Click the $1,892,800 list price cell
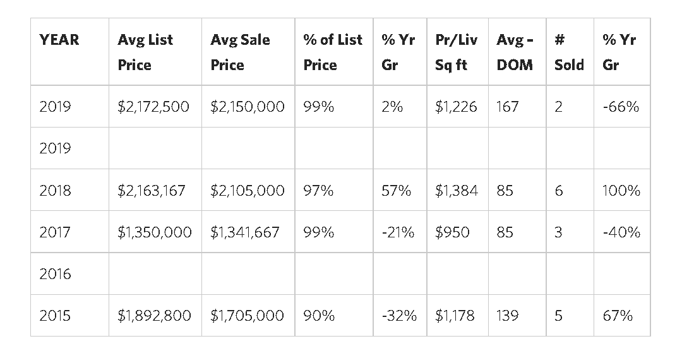682x358 pixels. pos(154,315)
